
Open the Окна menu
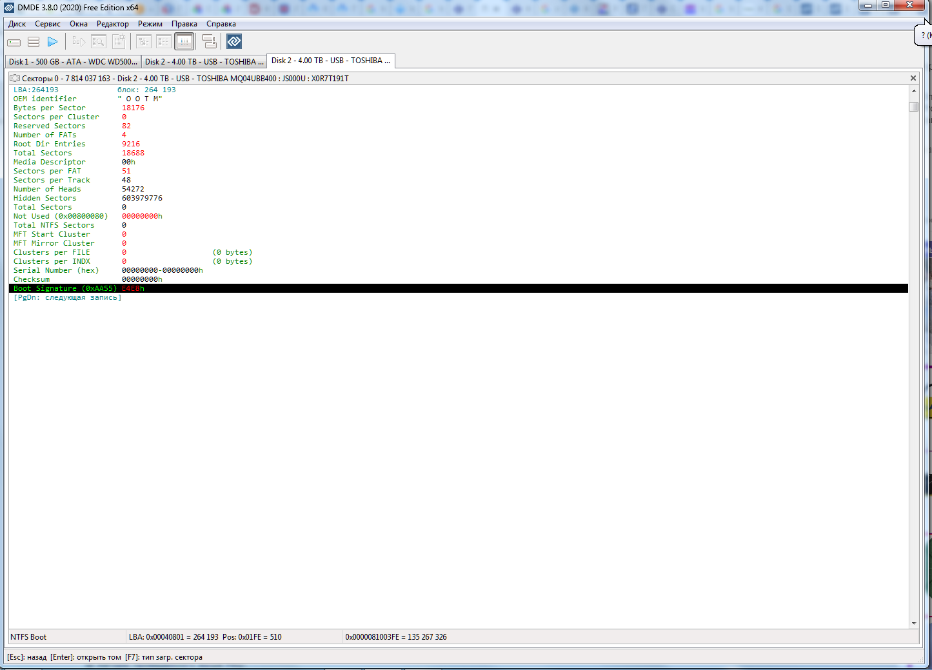click(79, 24)
